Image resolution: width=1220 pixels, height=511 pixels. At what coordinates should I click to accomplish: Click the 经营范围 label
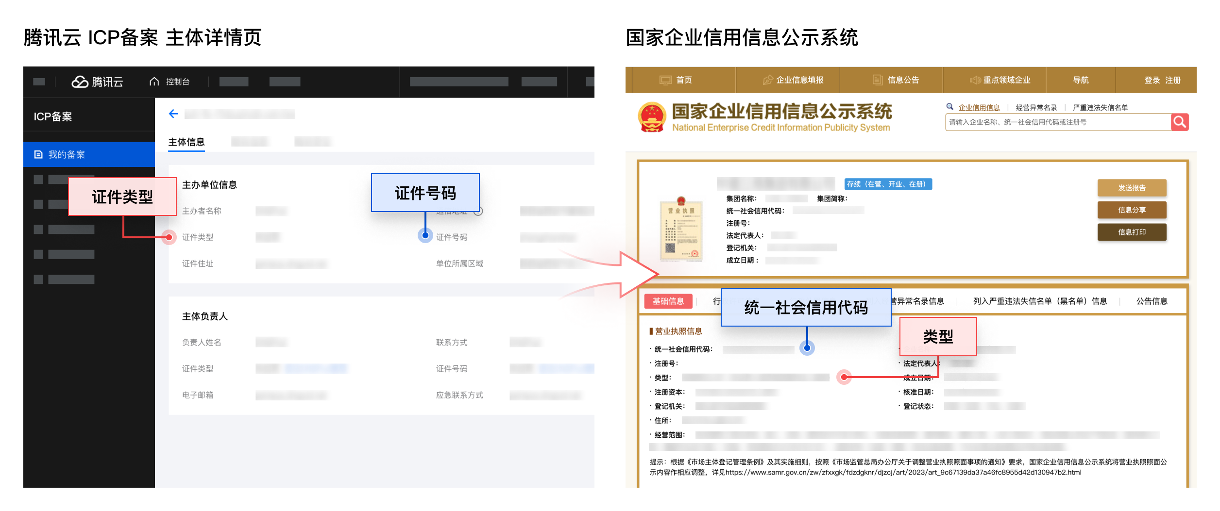click(x=670, y=435)
